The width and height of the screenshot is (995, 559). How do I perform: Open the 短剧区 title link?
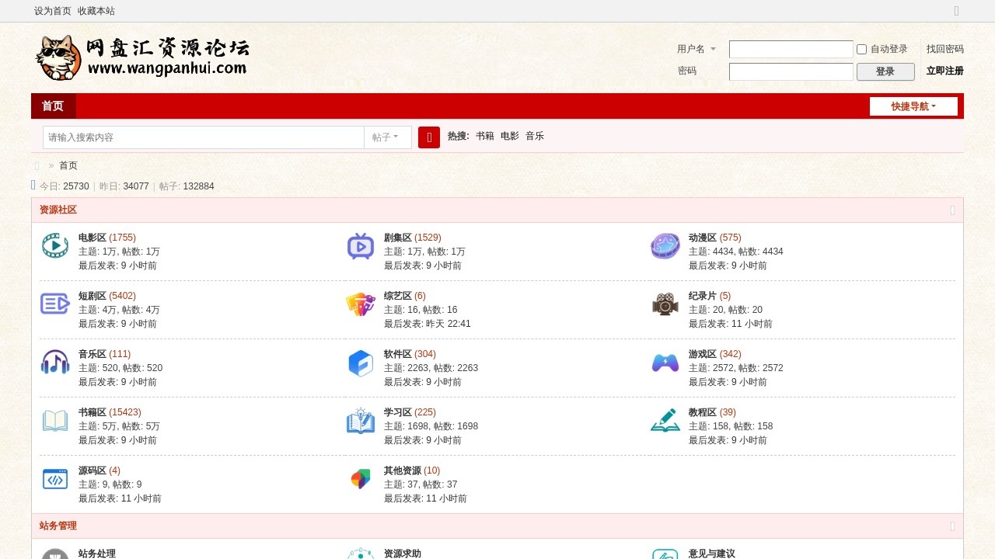(x=93, y=296)
